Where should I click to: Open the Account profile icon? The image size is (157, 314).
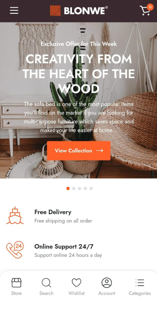tap(106, 283)
